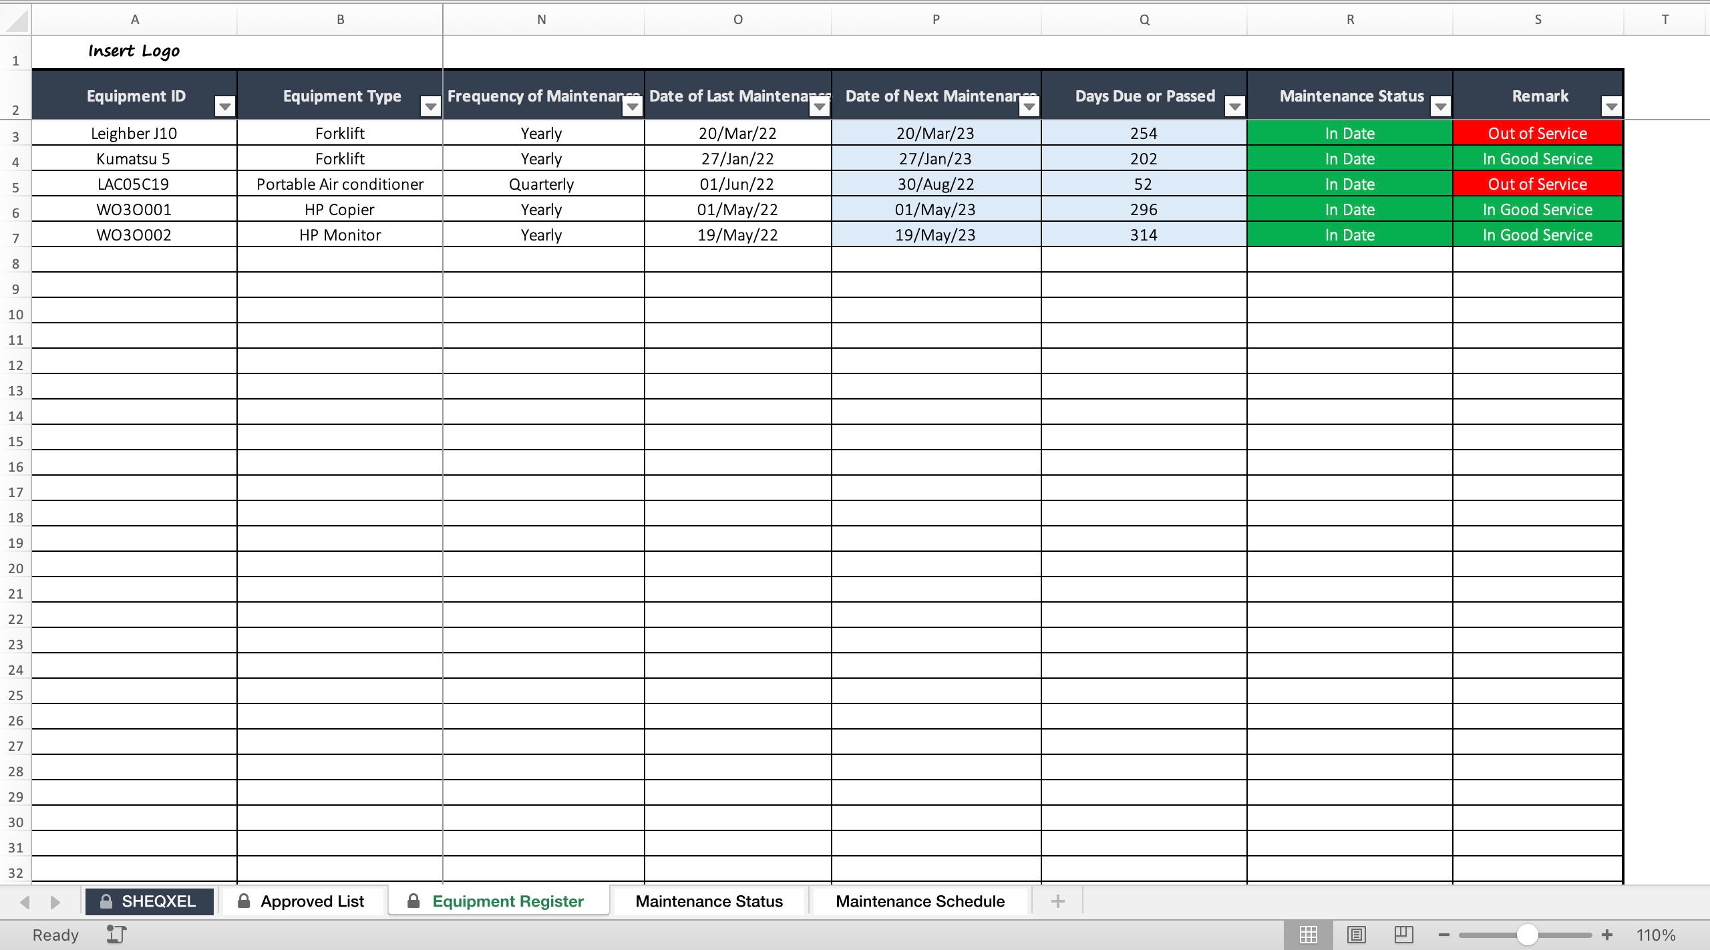Select the WO3O001 cell

pos(134,209)
